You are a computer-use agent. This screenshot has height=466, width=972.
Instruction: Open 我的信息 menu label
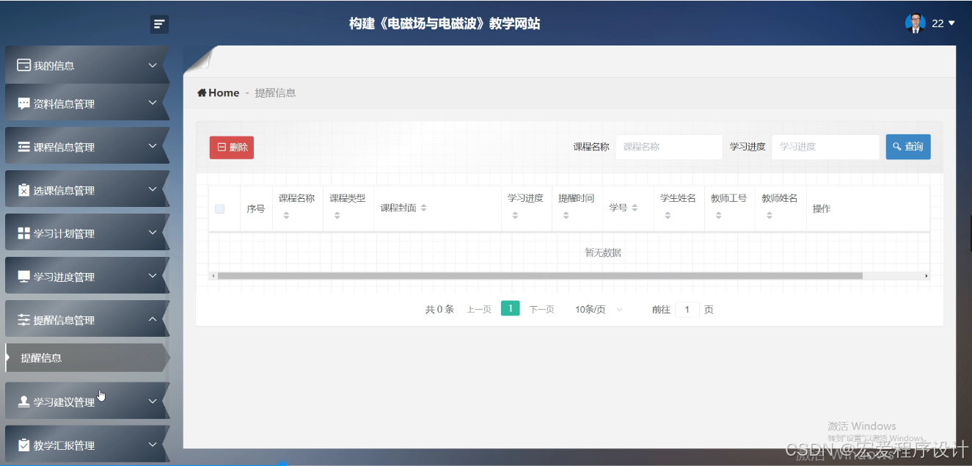tap(54, 65)
